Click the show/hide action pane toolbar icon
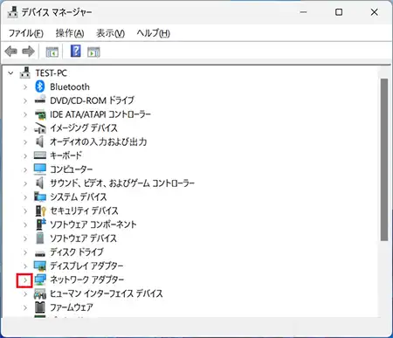This screenshot has height=338, width=393. [93, 52]
